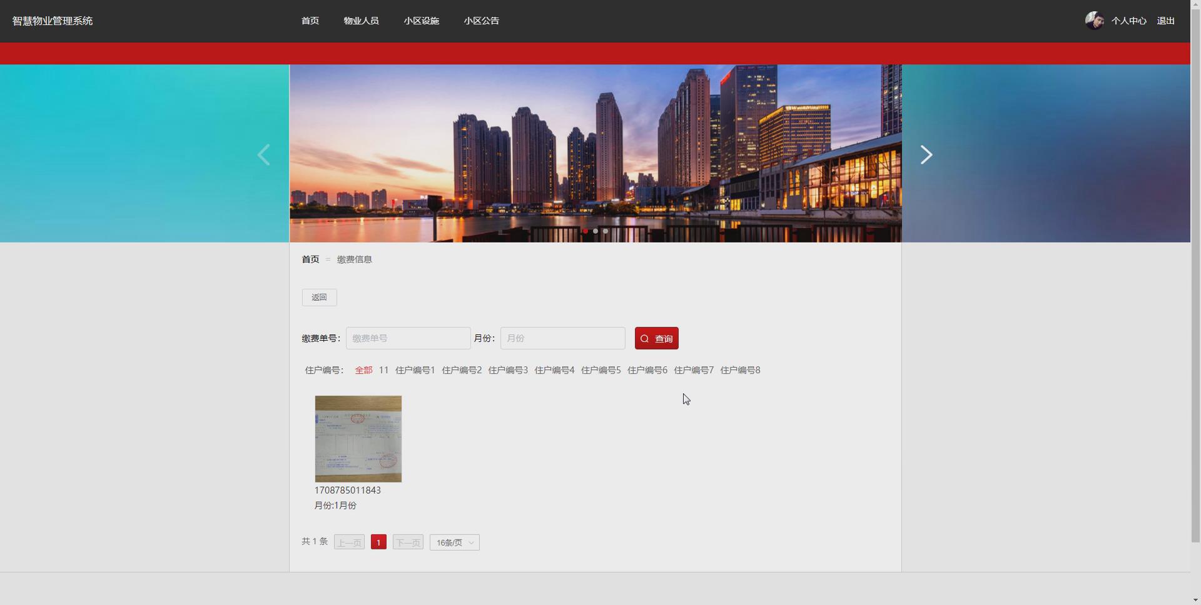1201x605 pixels.
Task: Show the previous carousel slide
Action: (263, 154)
